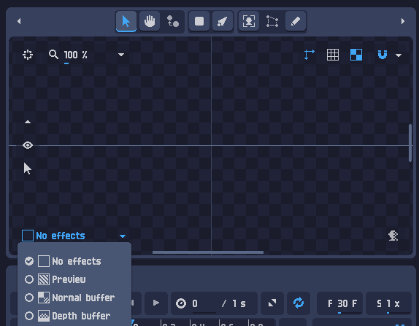The image size is (419, 326).
Task: Click the horizontal canvas scrollbar
Action: tap(208, 252)
